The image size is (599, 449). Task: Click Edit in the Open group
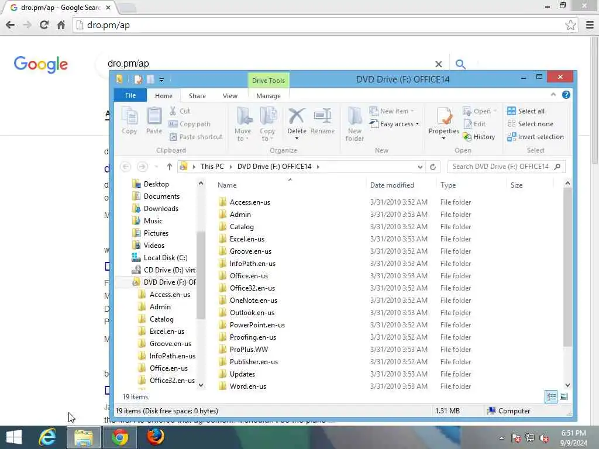click(x=474, y=124)
